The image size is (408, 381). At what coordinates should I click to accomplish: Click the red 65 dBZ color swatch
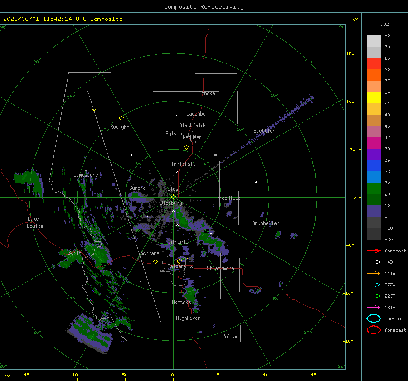pos(374,63)
